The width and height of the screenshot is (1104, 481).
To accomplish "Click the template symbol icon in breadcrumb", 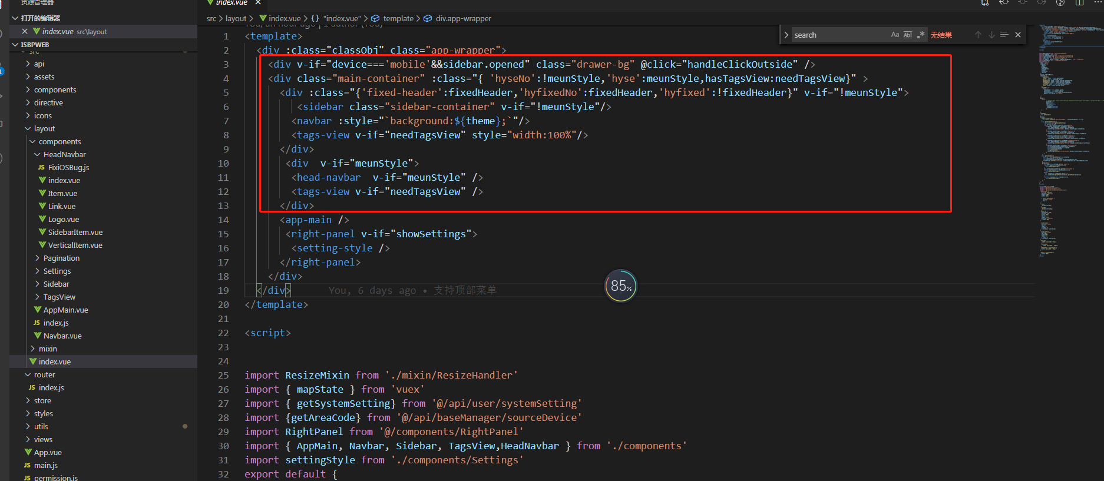I will coord(375,18).
